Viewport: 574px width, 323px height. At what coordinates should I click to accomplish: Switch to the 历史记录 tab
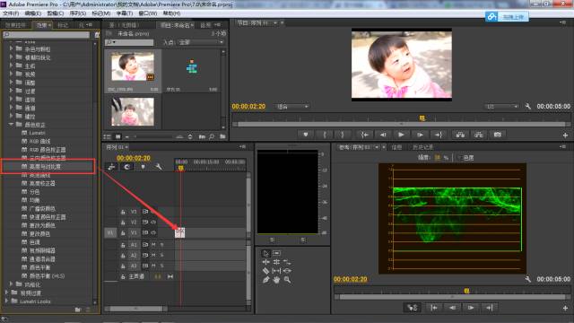click(x=422, y=147)
